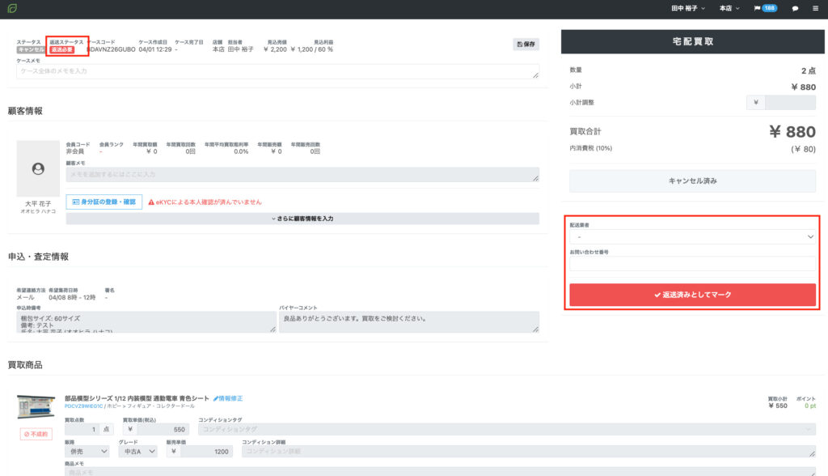The height and width of the screenshot is (476, 828).
Task: Click the 数量 value 2 点
Action: pyautogui.click(x=809, y=71)
